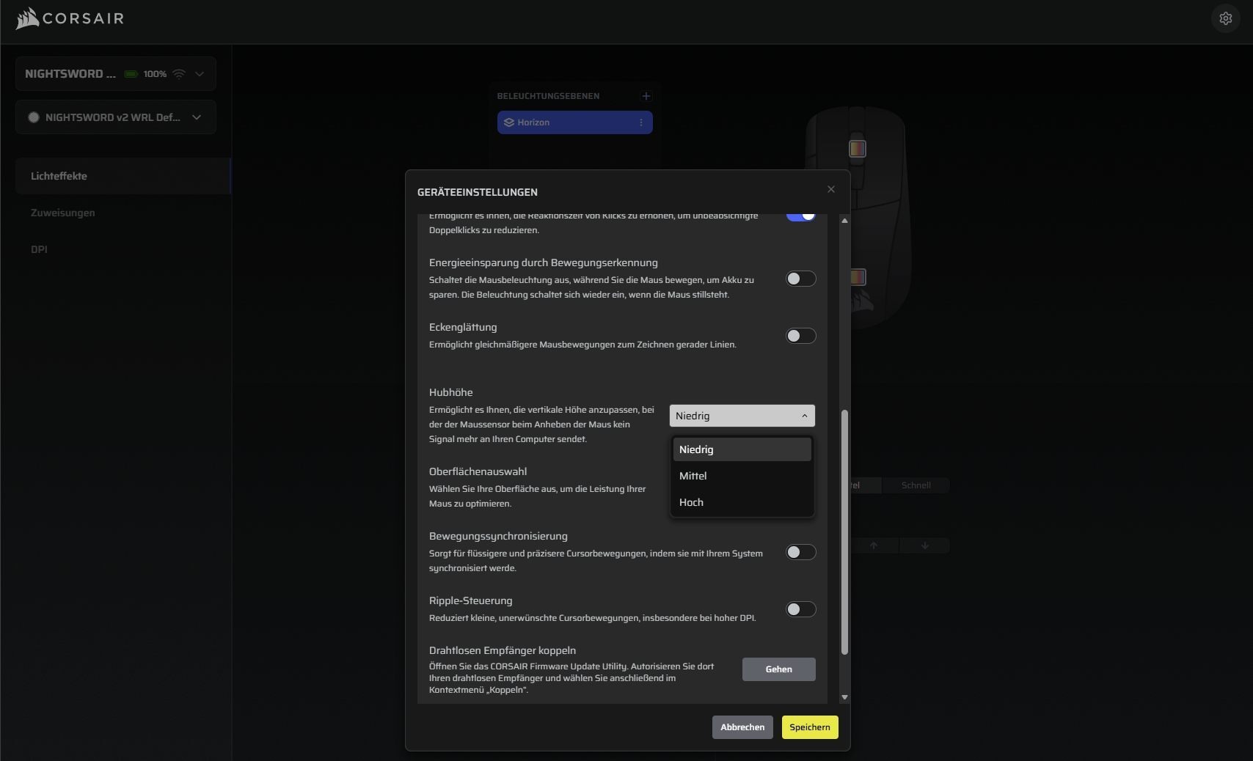The width and height of the screenshot is (1253, 761).
Task: Open the Horizon layer three-dot menu
Action: 640,122
